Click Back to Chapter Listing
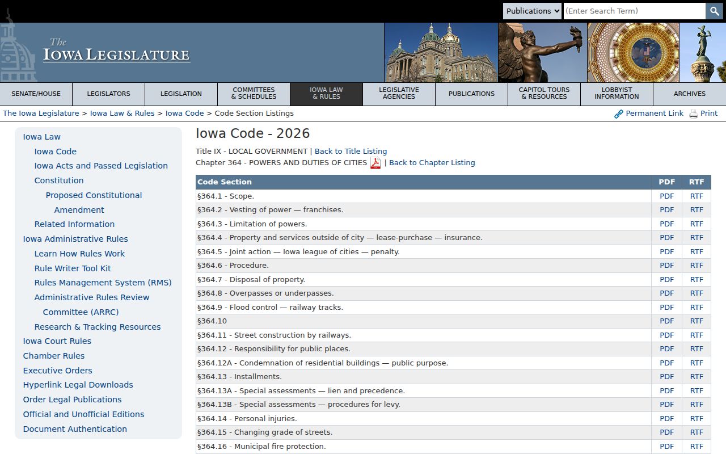The image size is (726, 454). 432,163
